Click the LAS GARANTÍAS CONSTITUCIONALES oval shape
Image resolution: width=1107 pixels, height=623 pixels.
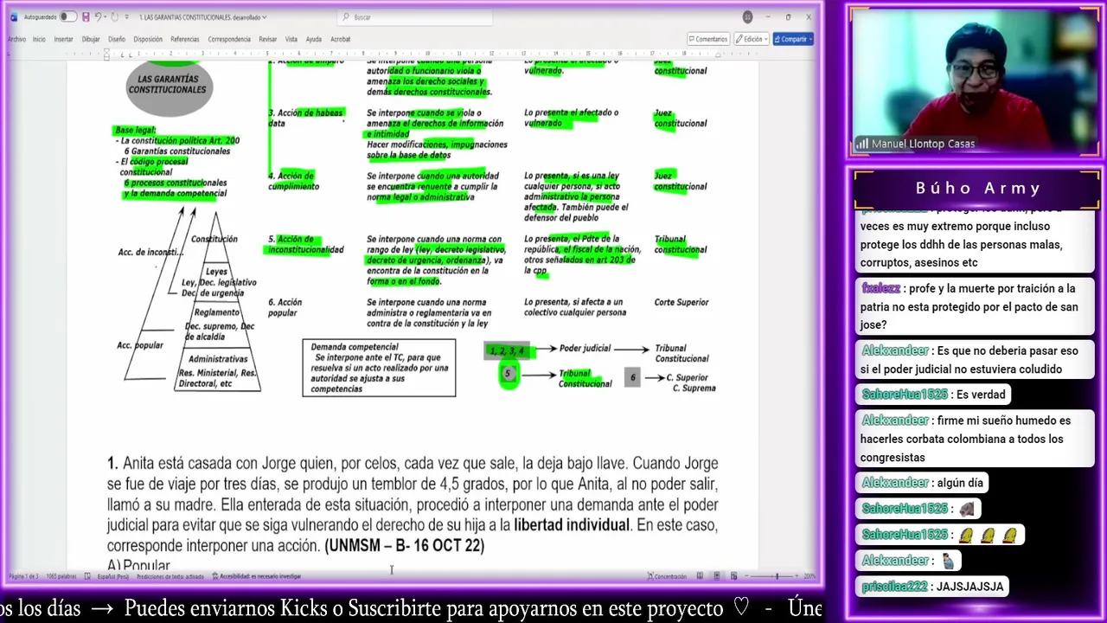coord(169,86)
